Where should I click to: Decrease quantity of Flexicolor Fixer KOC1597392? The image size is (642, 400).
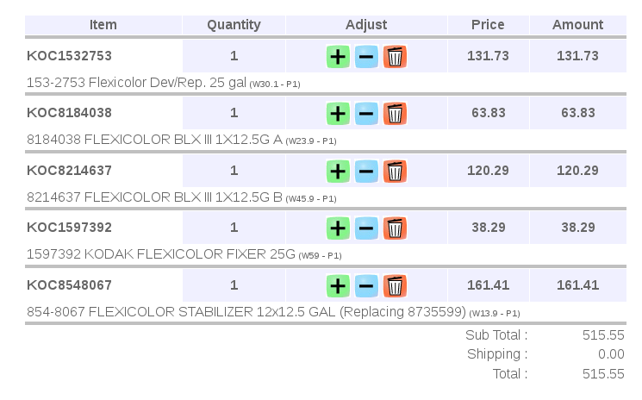366,228
